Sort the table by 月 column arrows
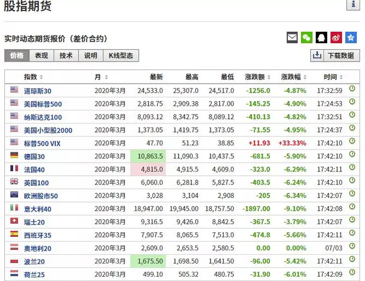 (x=106, y=77)
